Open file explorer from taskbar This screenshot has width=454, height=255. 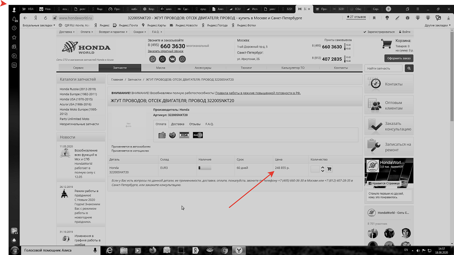124,250
